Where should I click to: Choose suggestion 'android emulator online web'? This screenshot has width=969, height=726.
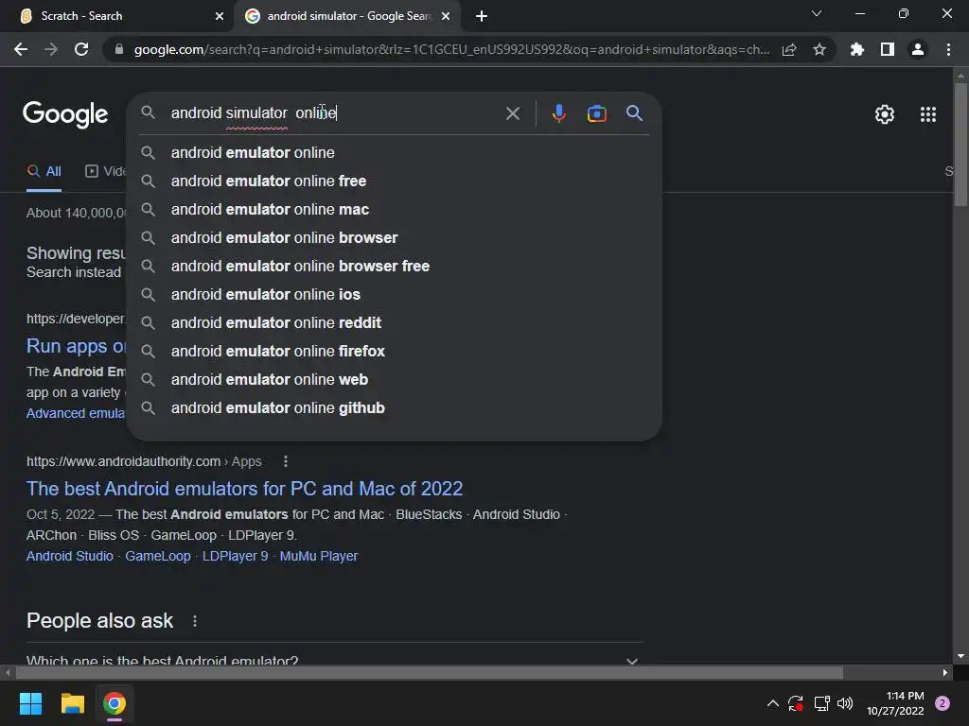pyautogui.click(x=395, y=380)
